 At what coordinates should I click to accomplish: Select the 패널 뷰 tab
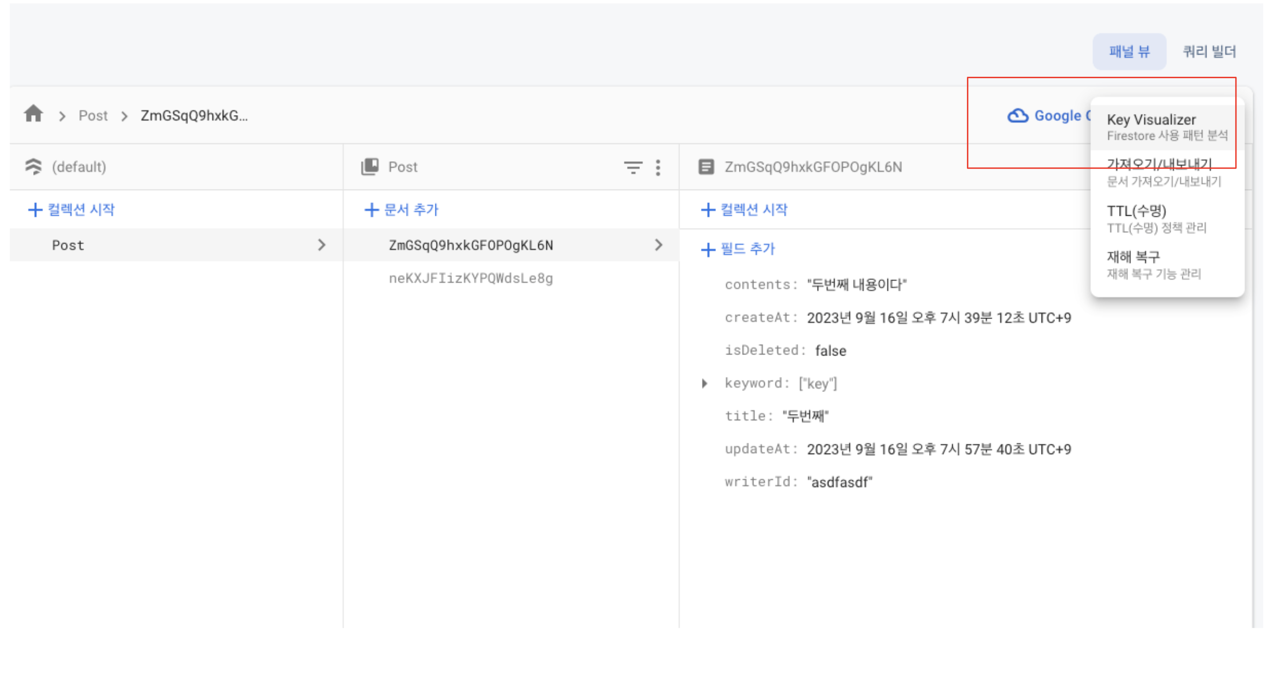click(x=1129, y=51)
